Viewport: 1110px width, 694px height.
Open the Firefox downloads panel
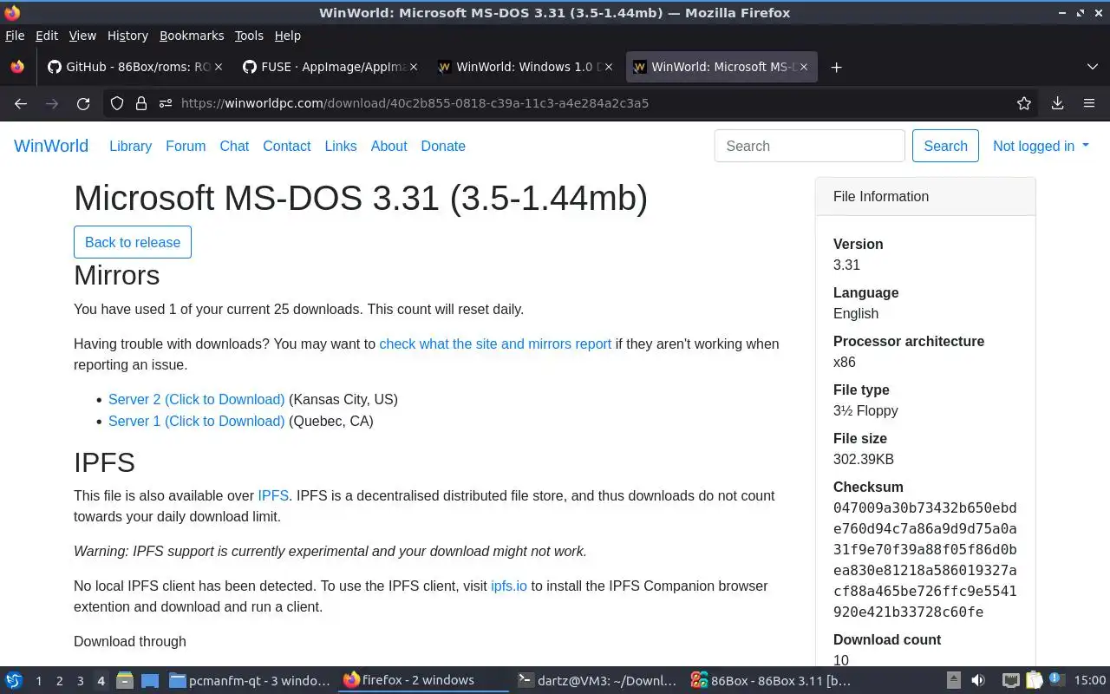point(1057,103)
